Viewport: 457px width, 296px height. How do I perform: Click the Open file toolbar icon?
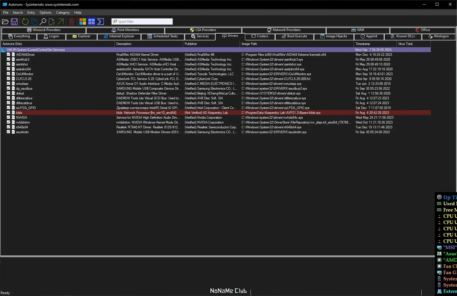click(5, 21)
